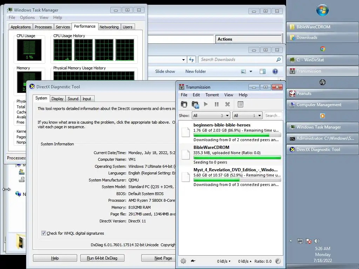Open the Show All activity filter dropdown

coord(211,116)
